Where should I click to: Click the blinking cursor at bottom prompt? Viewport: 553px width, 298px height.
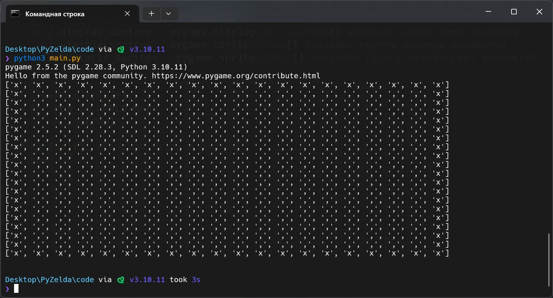(x=16, y=289)
